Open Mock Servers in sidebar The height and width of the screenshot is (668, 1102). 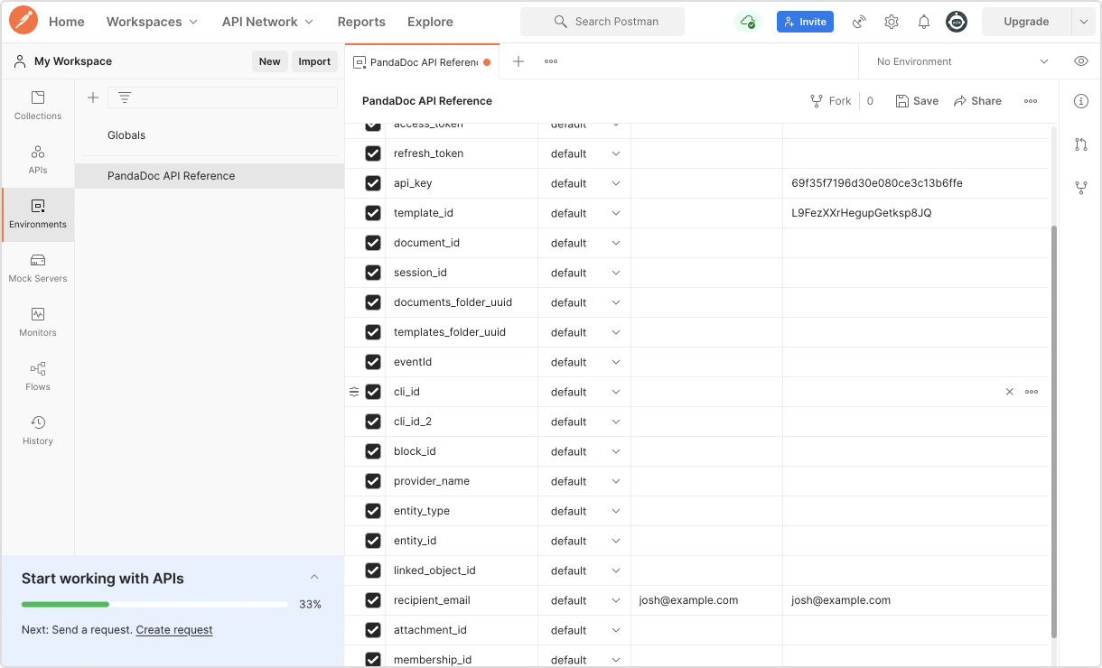(x=38, y=268)
